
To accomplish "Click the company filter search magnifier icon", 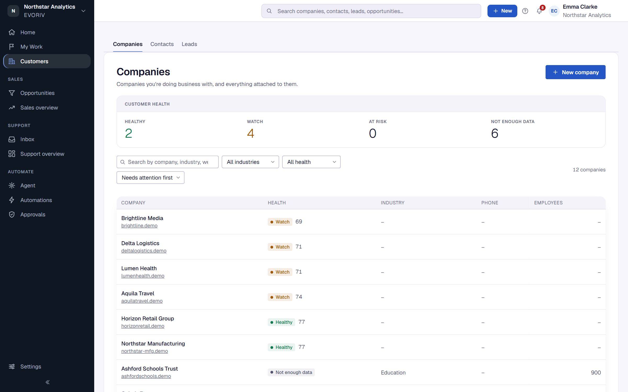I will [x=122, y=162].
